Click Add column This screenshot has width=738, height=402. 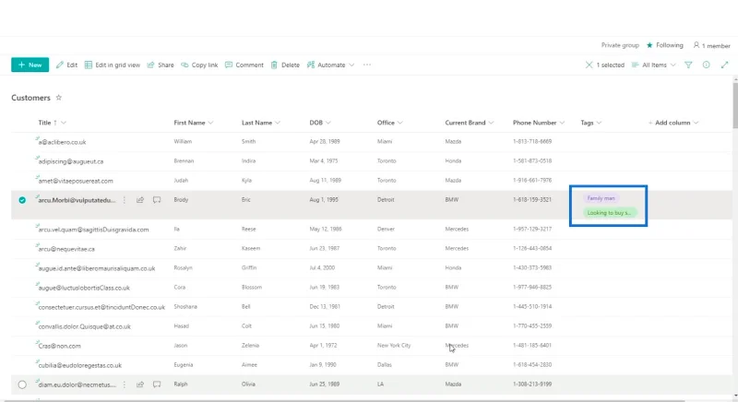pos(673,123)
